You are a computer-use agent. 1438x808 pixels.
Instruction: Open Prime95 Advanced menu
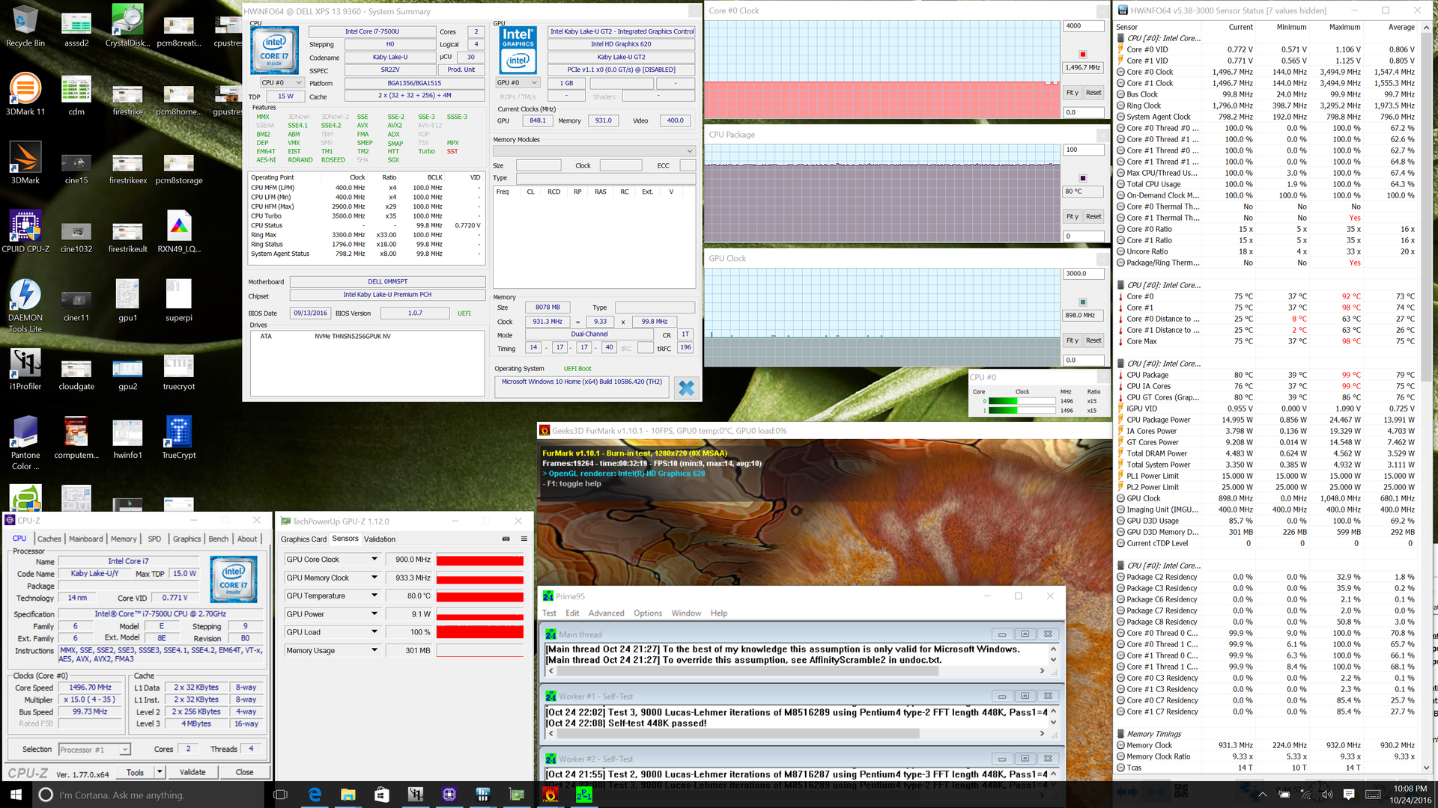click(x=606, y=613)
